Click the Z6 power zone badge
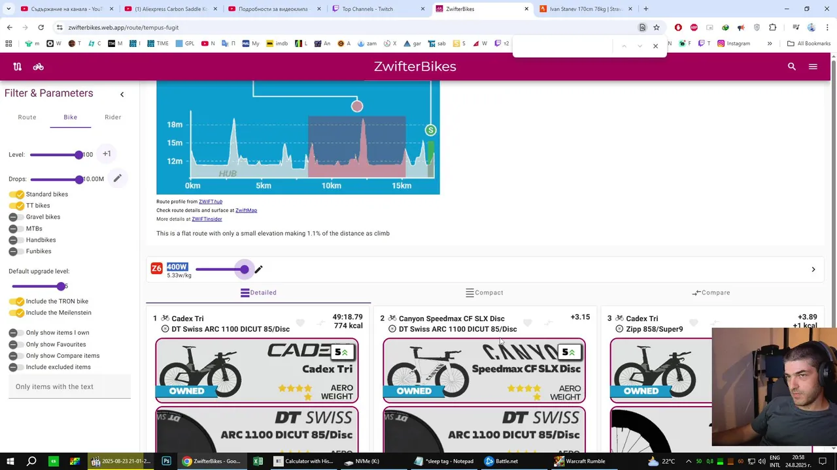 click(x=156, y=269)
